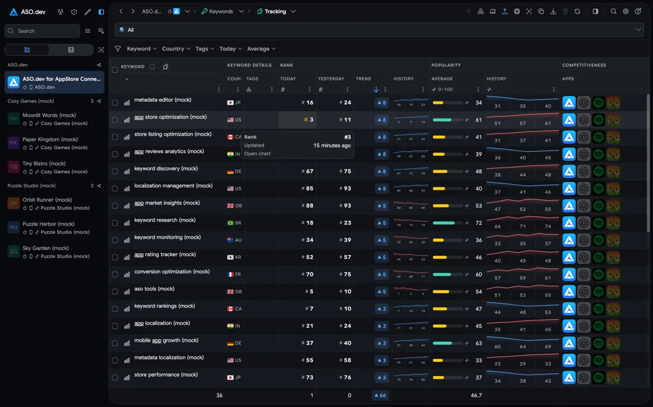The image size is (653, 407).
Task: Go forward with the right arrow
Action: (133, 11)
